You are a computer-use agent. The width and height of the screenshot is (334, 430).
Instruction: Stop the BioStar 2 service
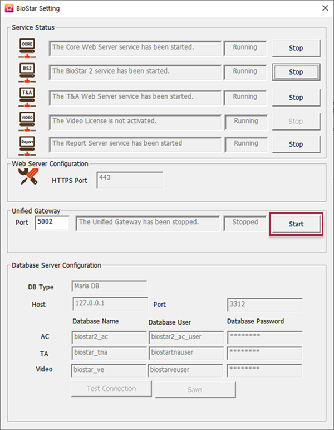[x=296, y=72]
